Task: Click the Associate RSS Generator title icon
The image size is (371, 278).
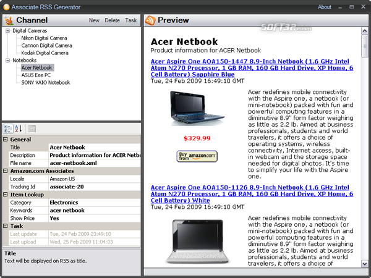Action: pyautogui.click(x=6, y=7)
